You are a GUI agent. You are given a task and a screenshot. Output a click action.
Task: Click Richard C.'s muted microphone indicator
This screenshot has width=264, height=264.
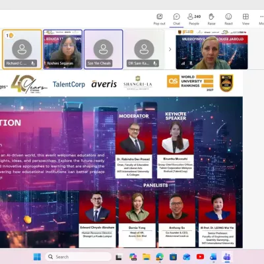(33, 63)
